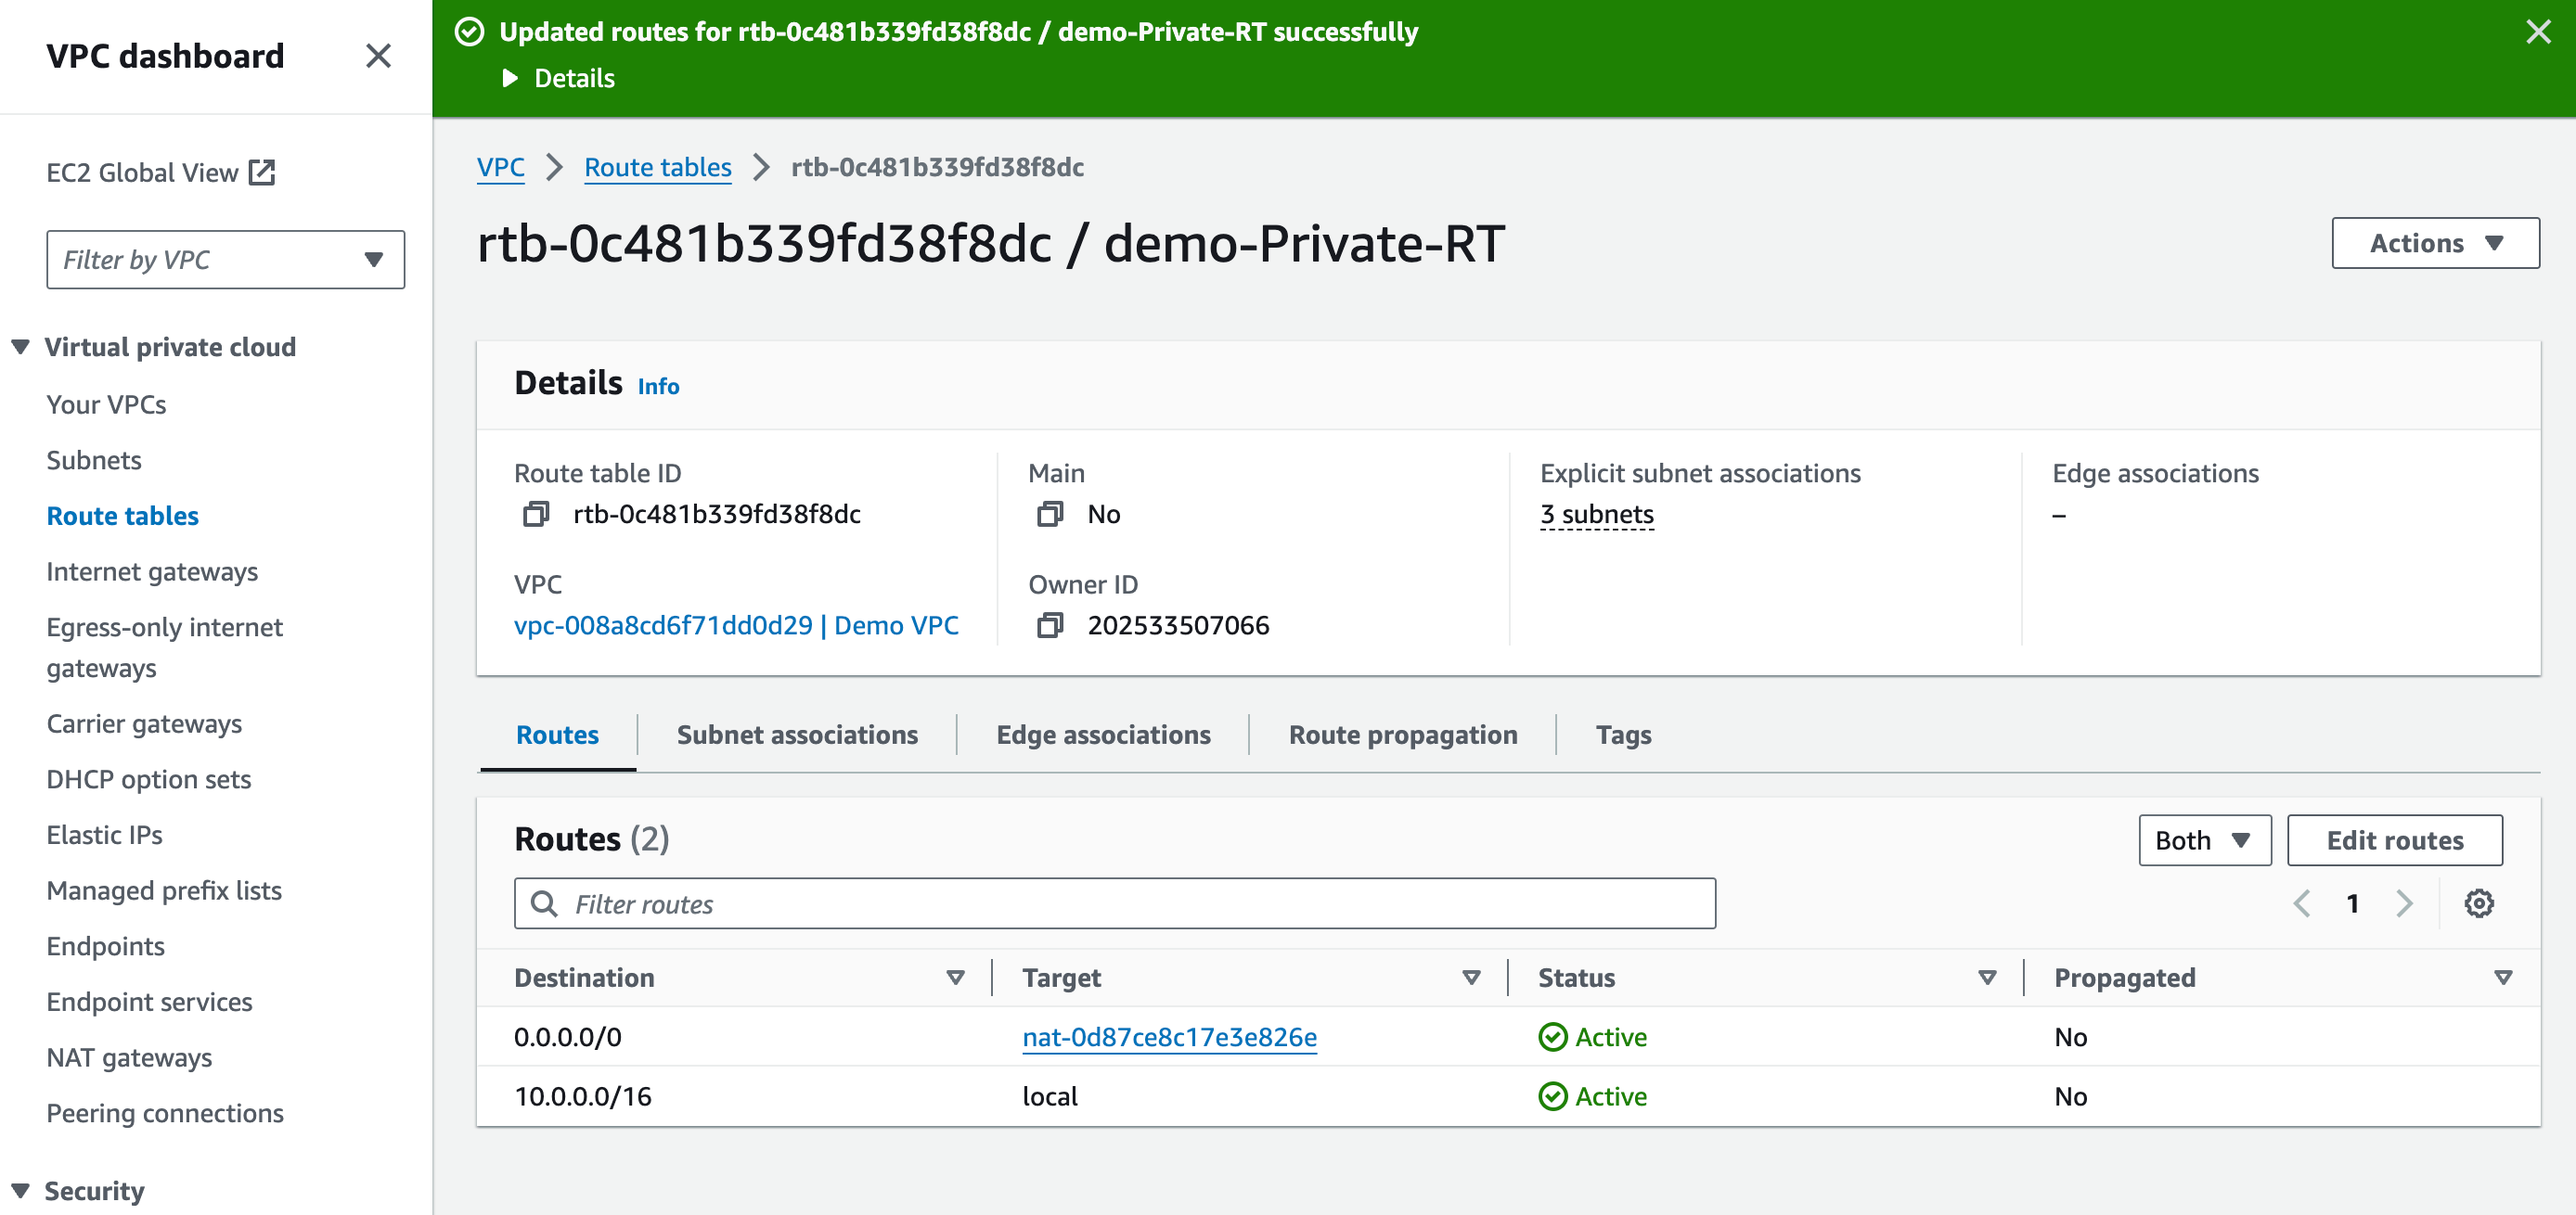The height and width of the screenshot is (1215, 2576).
Task: Open Internet gateways page
Action: point(152,571)
